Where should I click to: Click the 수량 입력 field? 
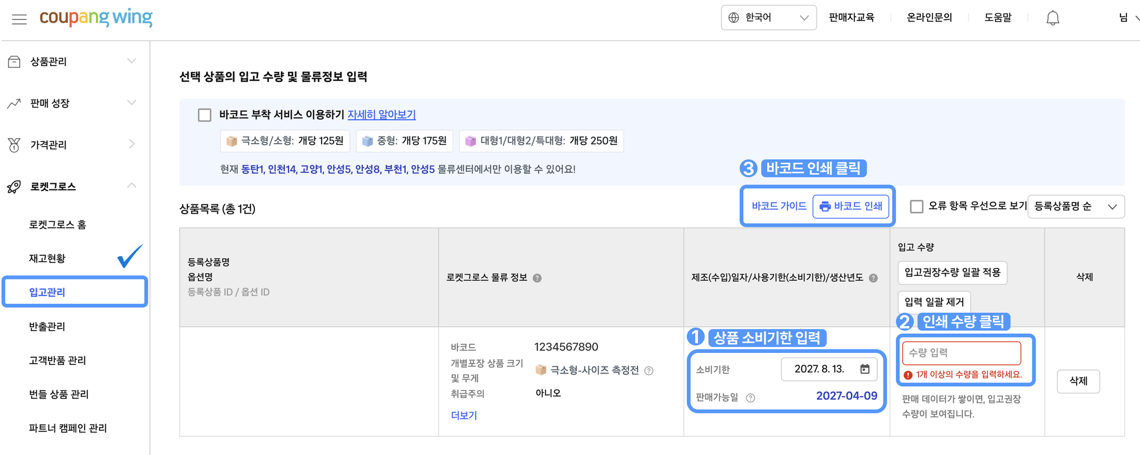point(962,353)
